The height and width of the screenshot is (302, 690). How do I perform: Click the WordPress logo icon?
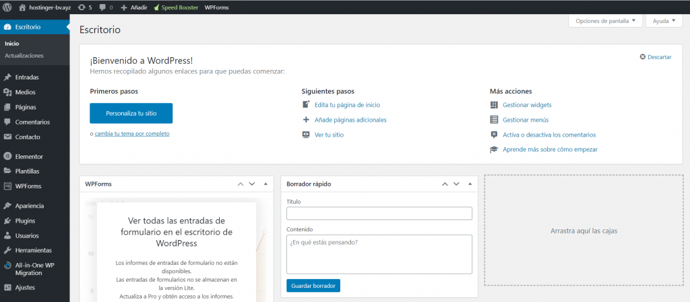pos(7,7)
